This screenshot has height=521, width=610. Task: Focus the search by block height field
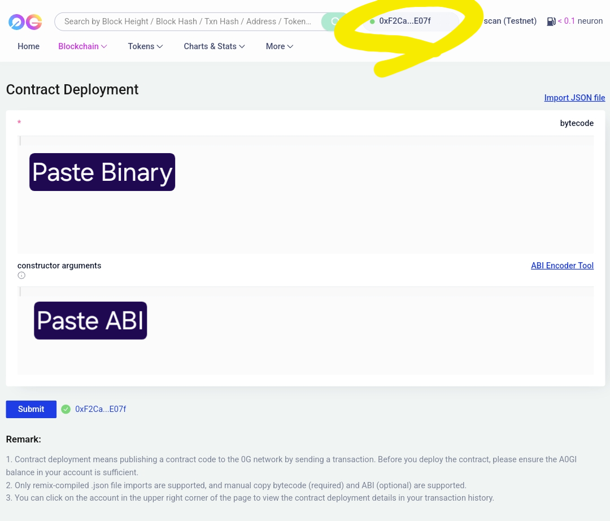[x=188, y=21]
